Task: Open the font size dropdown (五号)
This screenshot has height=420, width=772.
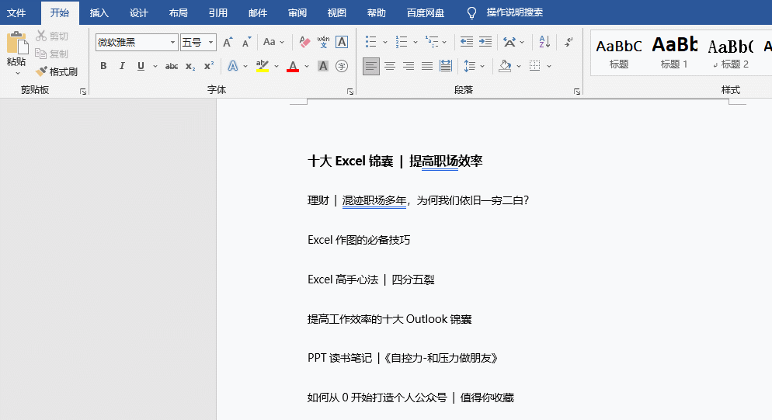Action: point(210,43)
